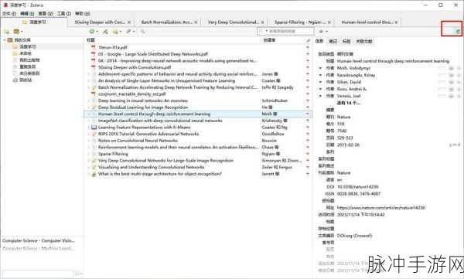Add a creator after Veness, Joel with plus

coord(459,96)
